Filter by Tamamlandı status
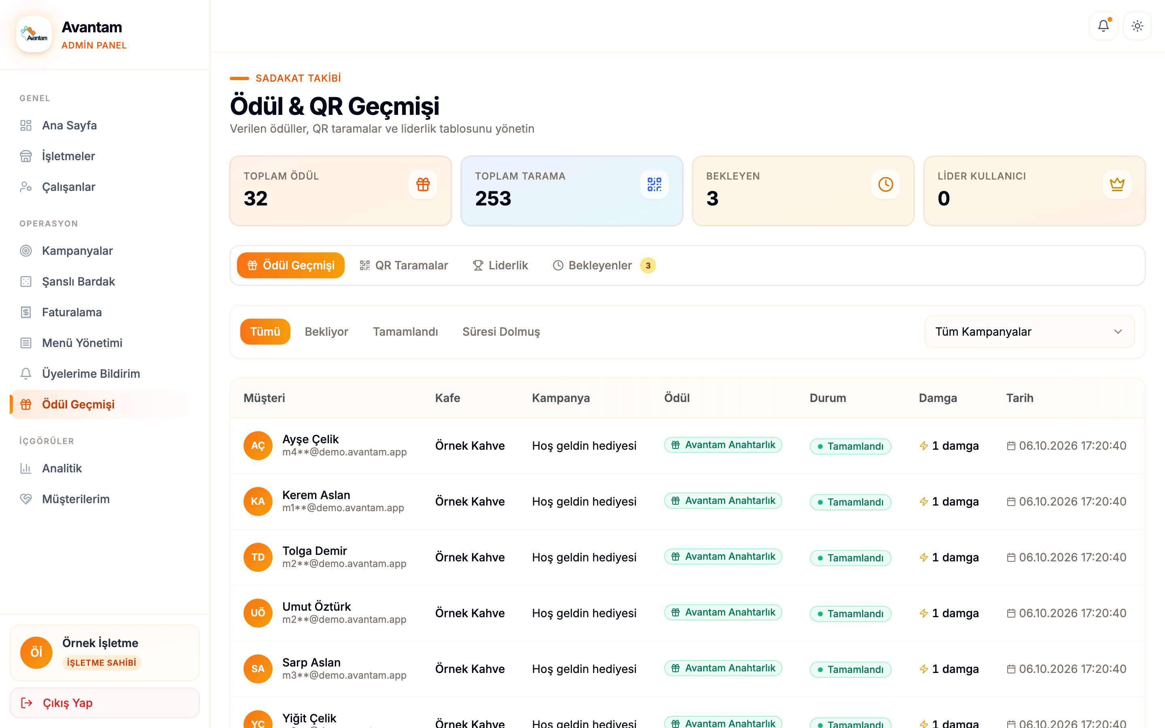The height and width of the screenshot is (728, 1165). tap(405, 332)
